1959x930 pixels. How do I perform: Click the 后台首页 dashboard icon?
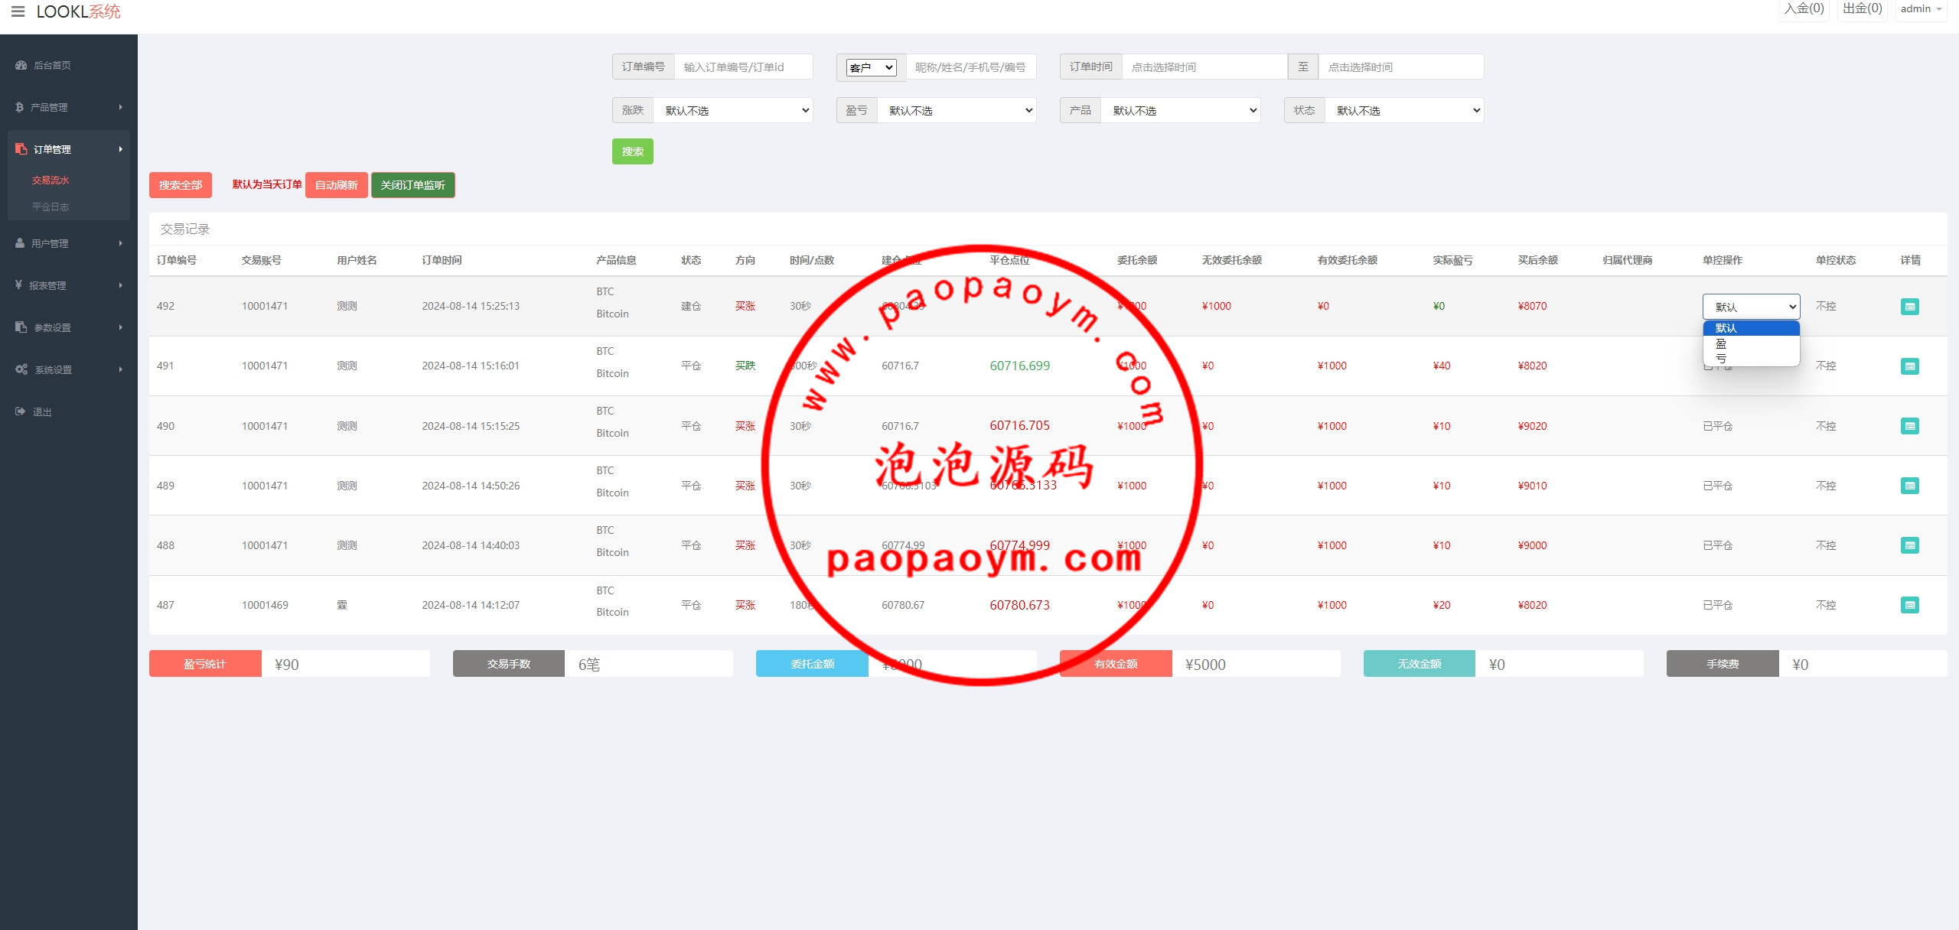[x=21, y=65]
